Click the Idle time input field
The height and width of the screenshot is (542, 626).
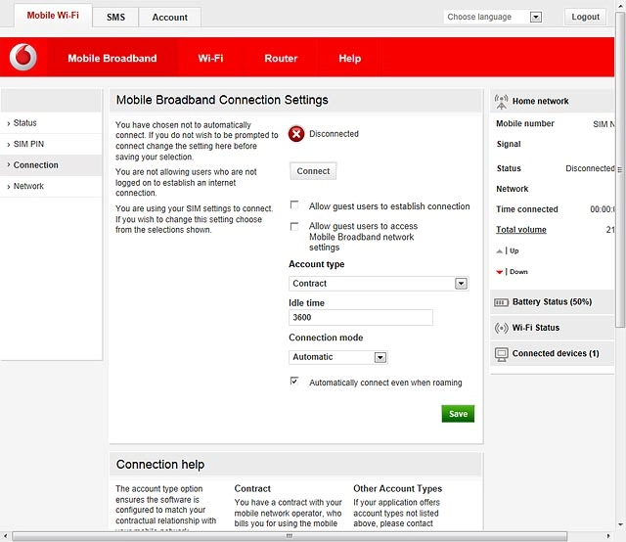361,318
